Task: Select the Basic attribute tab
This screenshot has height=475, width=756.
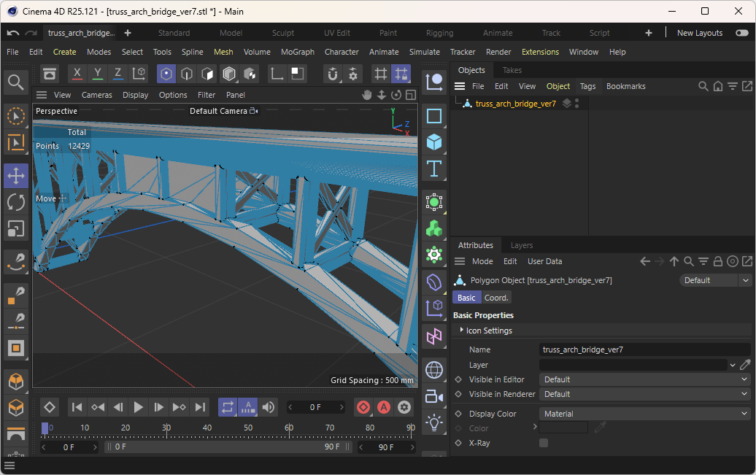Action: coord(466,298)
